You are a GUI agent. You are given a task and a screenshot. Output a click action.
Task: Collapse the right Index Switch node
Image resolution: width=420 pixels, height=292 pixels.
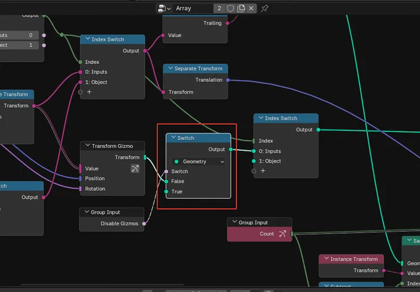[x=261, y=118]
